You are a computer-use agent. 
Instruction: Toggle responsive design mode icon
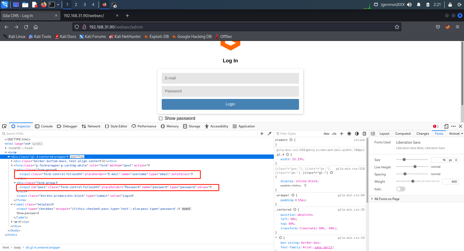[x=446, y=126]
